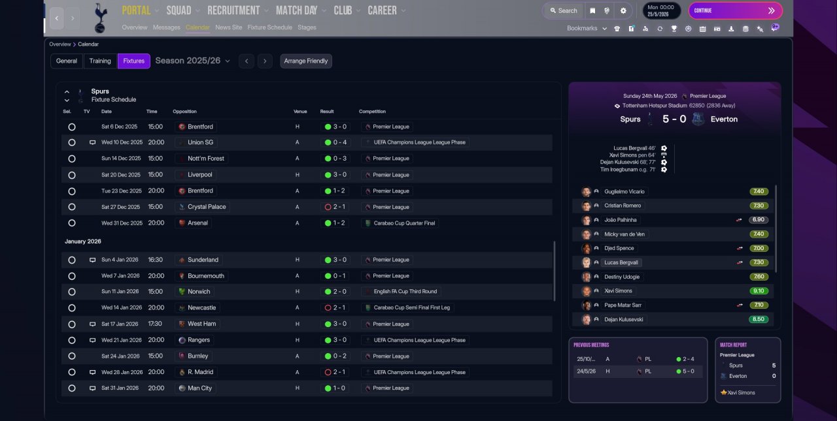Image resolution: width=837 pixels, height=421 pixels.
Task: Select the Liverpool fixture radio
Action: (72, 175)
